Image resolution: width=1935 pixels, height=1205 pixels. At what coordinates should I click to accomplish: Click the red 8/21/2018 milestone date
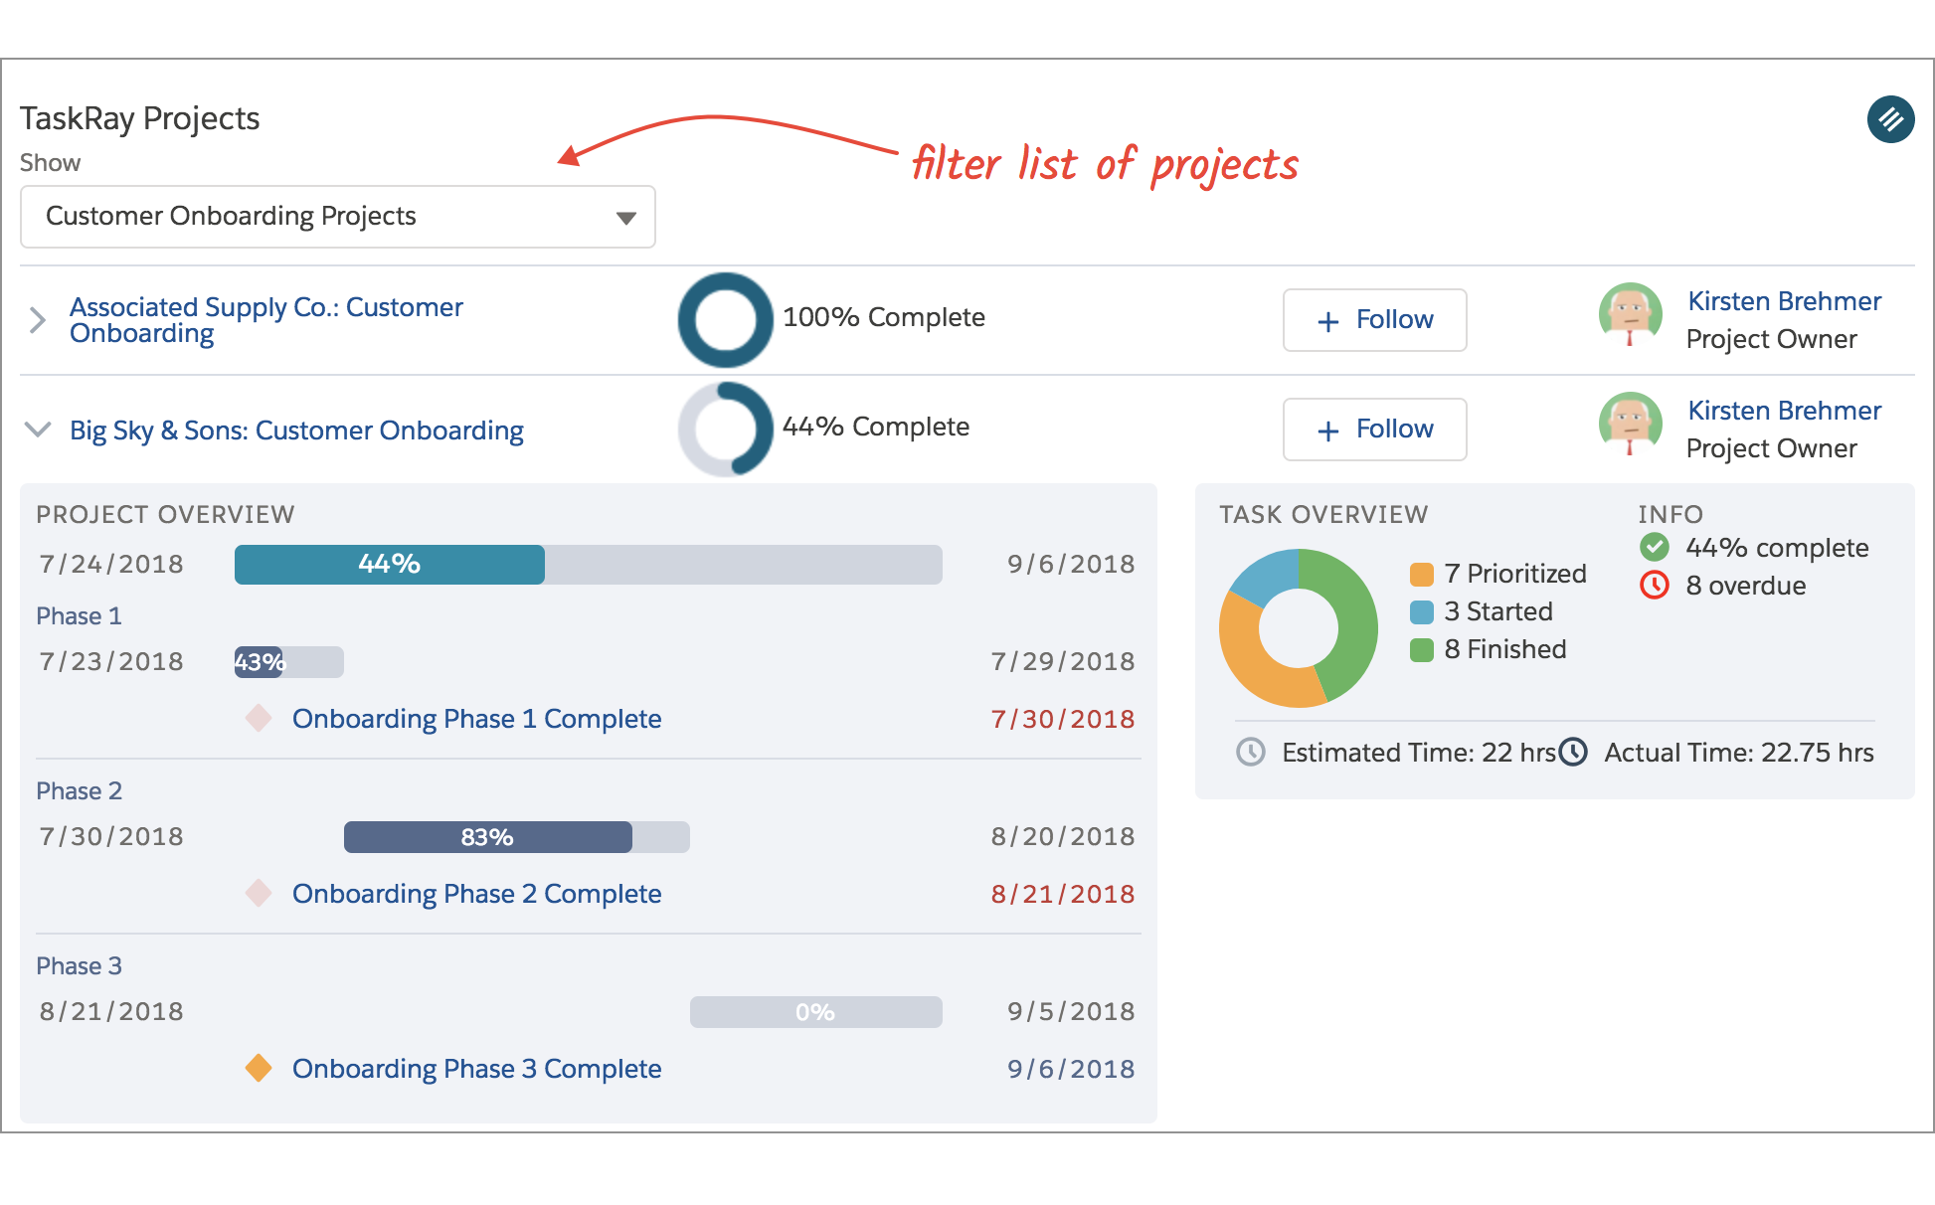(x=1062, y=894)
